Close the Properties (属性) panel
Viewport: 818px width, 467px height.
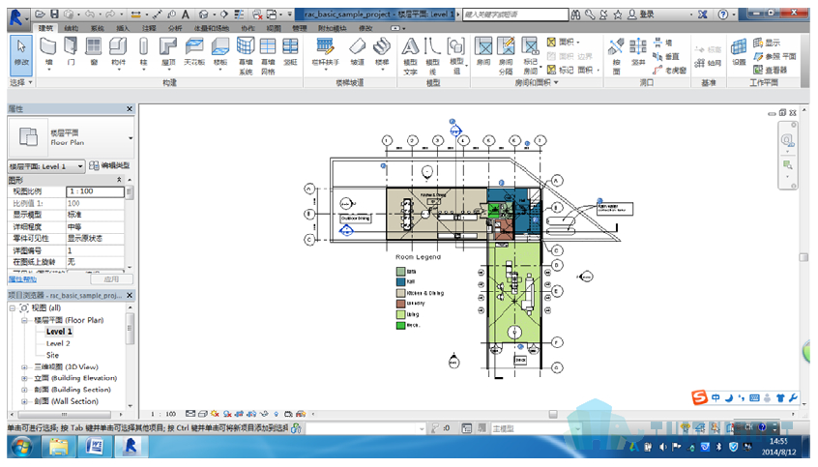click(130, 108)
